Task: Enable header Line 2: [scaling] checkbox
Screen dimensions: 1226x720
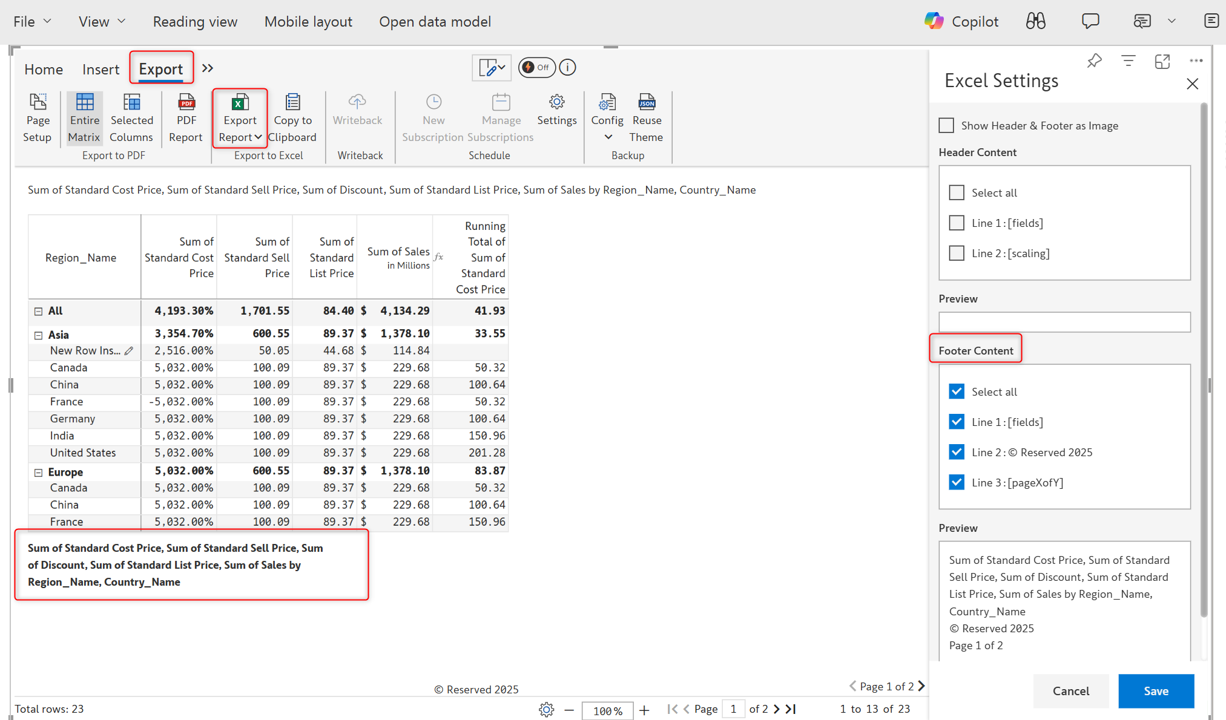Action: pyautogui.click(x=957, y=253)
